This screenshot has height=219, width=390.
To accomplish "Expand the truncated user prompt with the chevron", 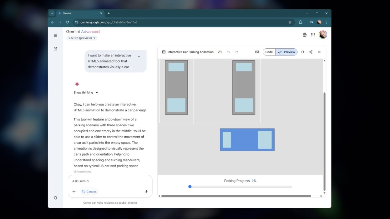I will pos(139,57).
